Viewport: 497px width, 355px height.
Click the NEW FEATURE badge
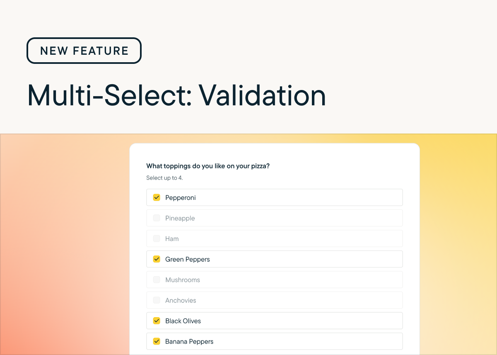(x=84, y=51)
